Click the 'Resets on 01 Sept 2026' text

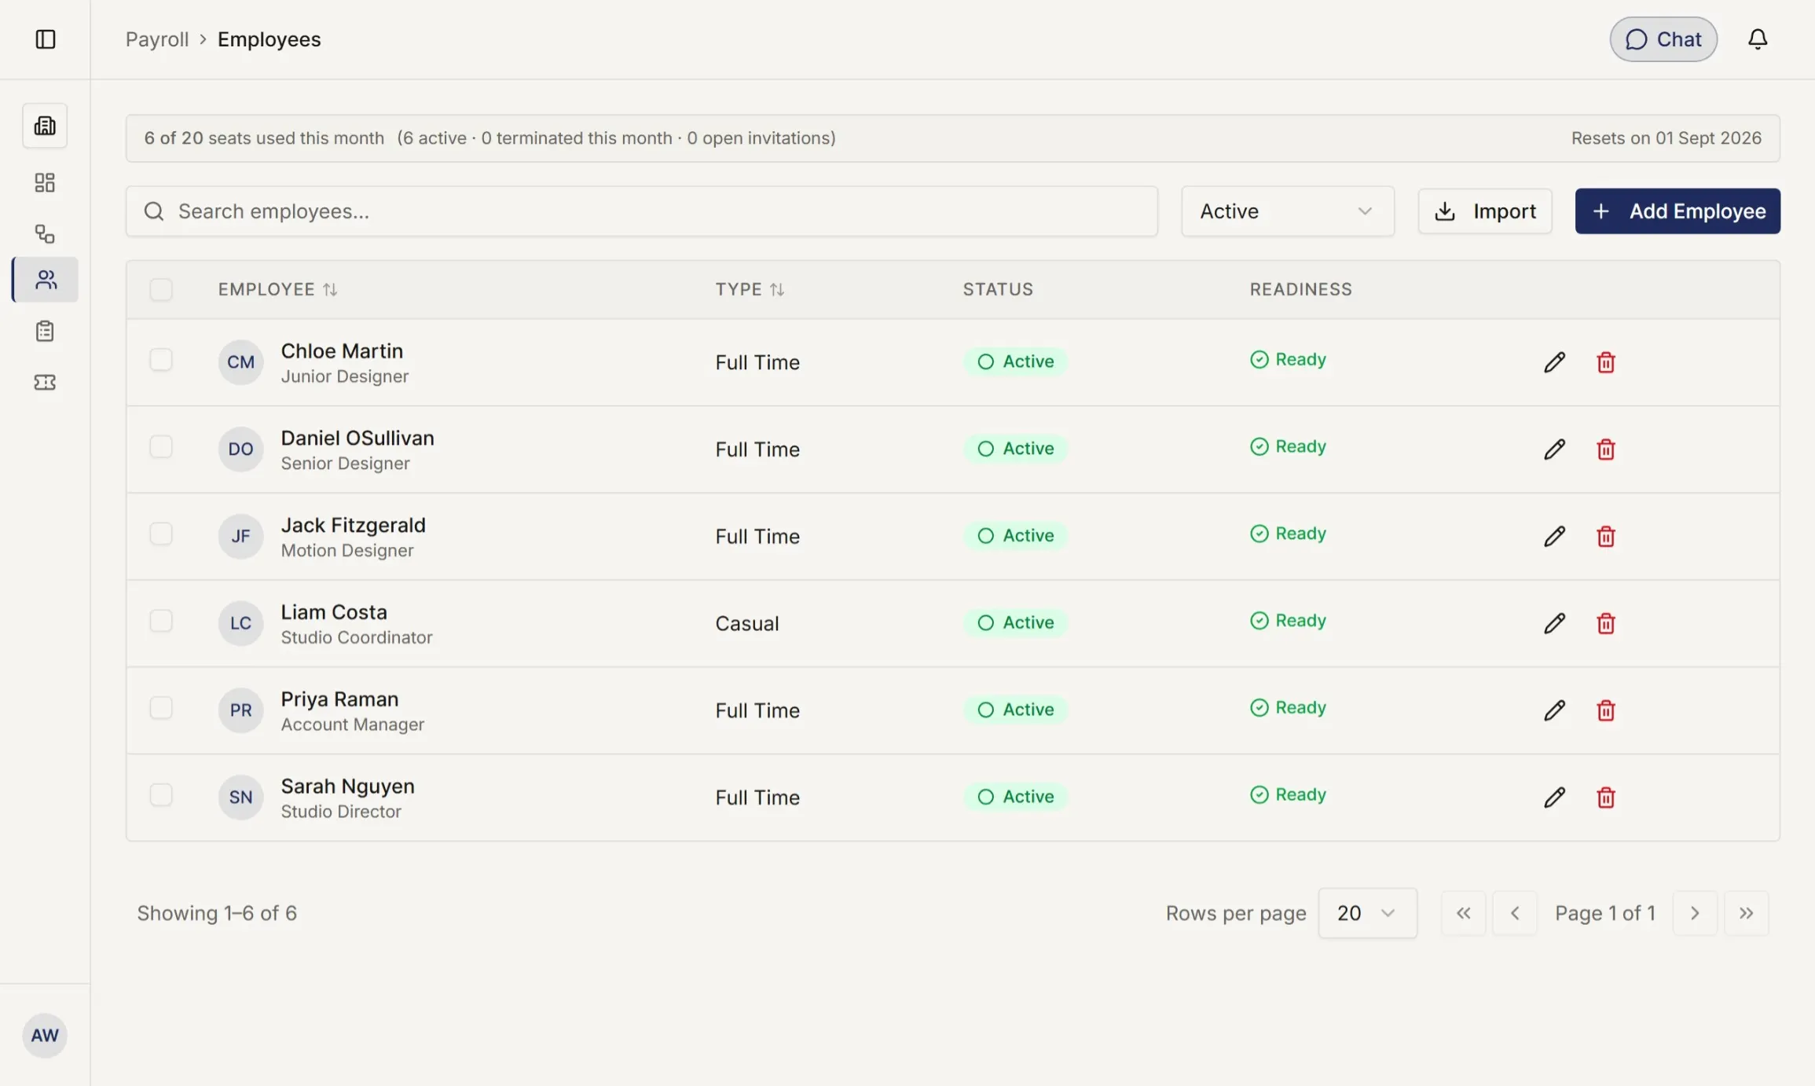[x=1666, y=138]
